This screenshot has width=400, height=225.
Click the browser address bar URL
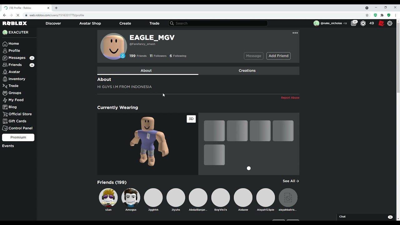tap(57, 15)
